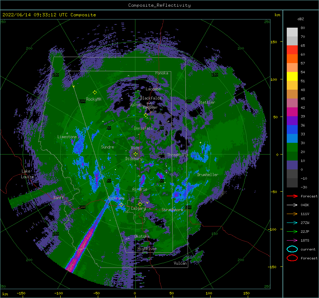Click the Okotoks city label
Viewport: 319px width, 298px height.
142,236
